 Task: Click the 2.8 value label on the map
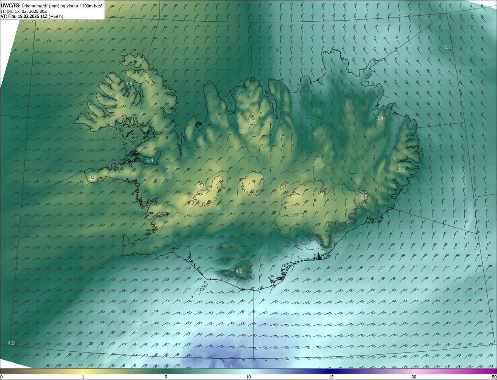point(364,197)
